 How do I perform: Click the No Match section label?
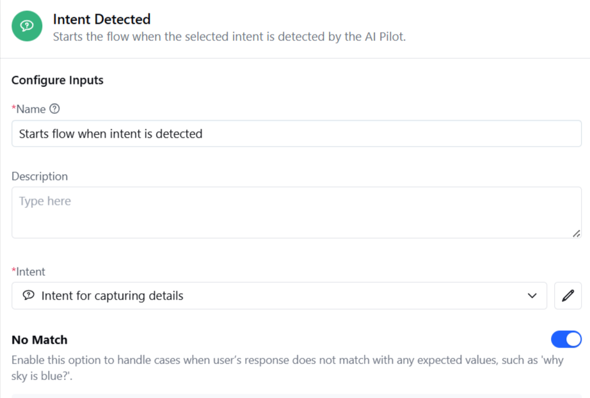click(x=39, y=340)
